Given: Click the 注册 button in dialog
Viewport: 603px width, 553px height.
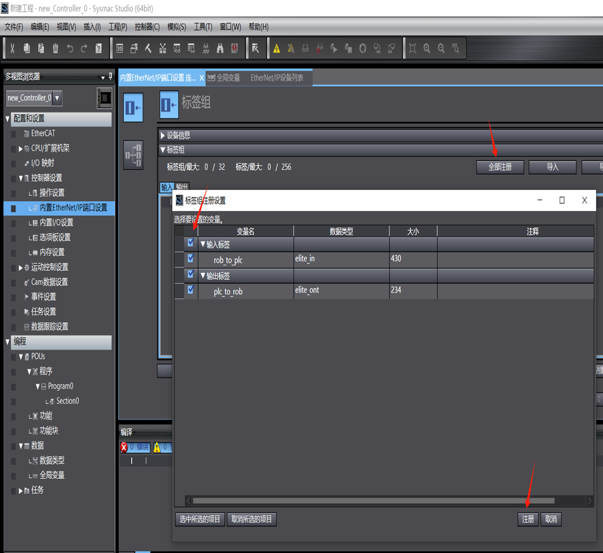Looking at the screenshot, I should (x=528, y=519).
